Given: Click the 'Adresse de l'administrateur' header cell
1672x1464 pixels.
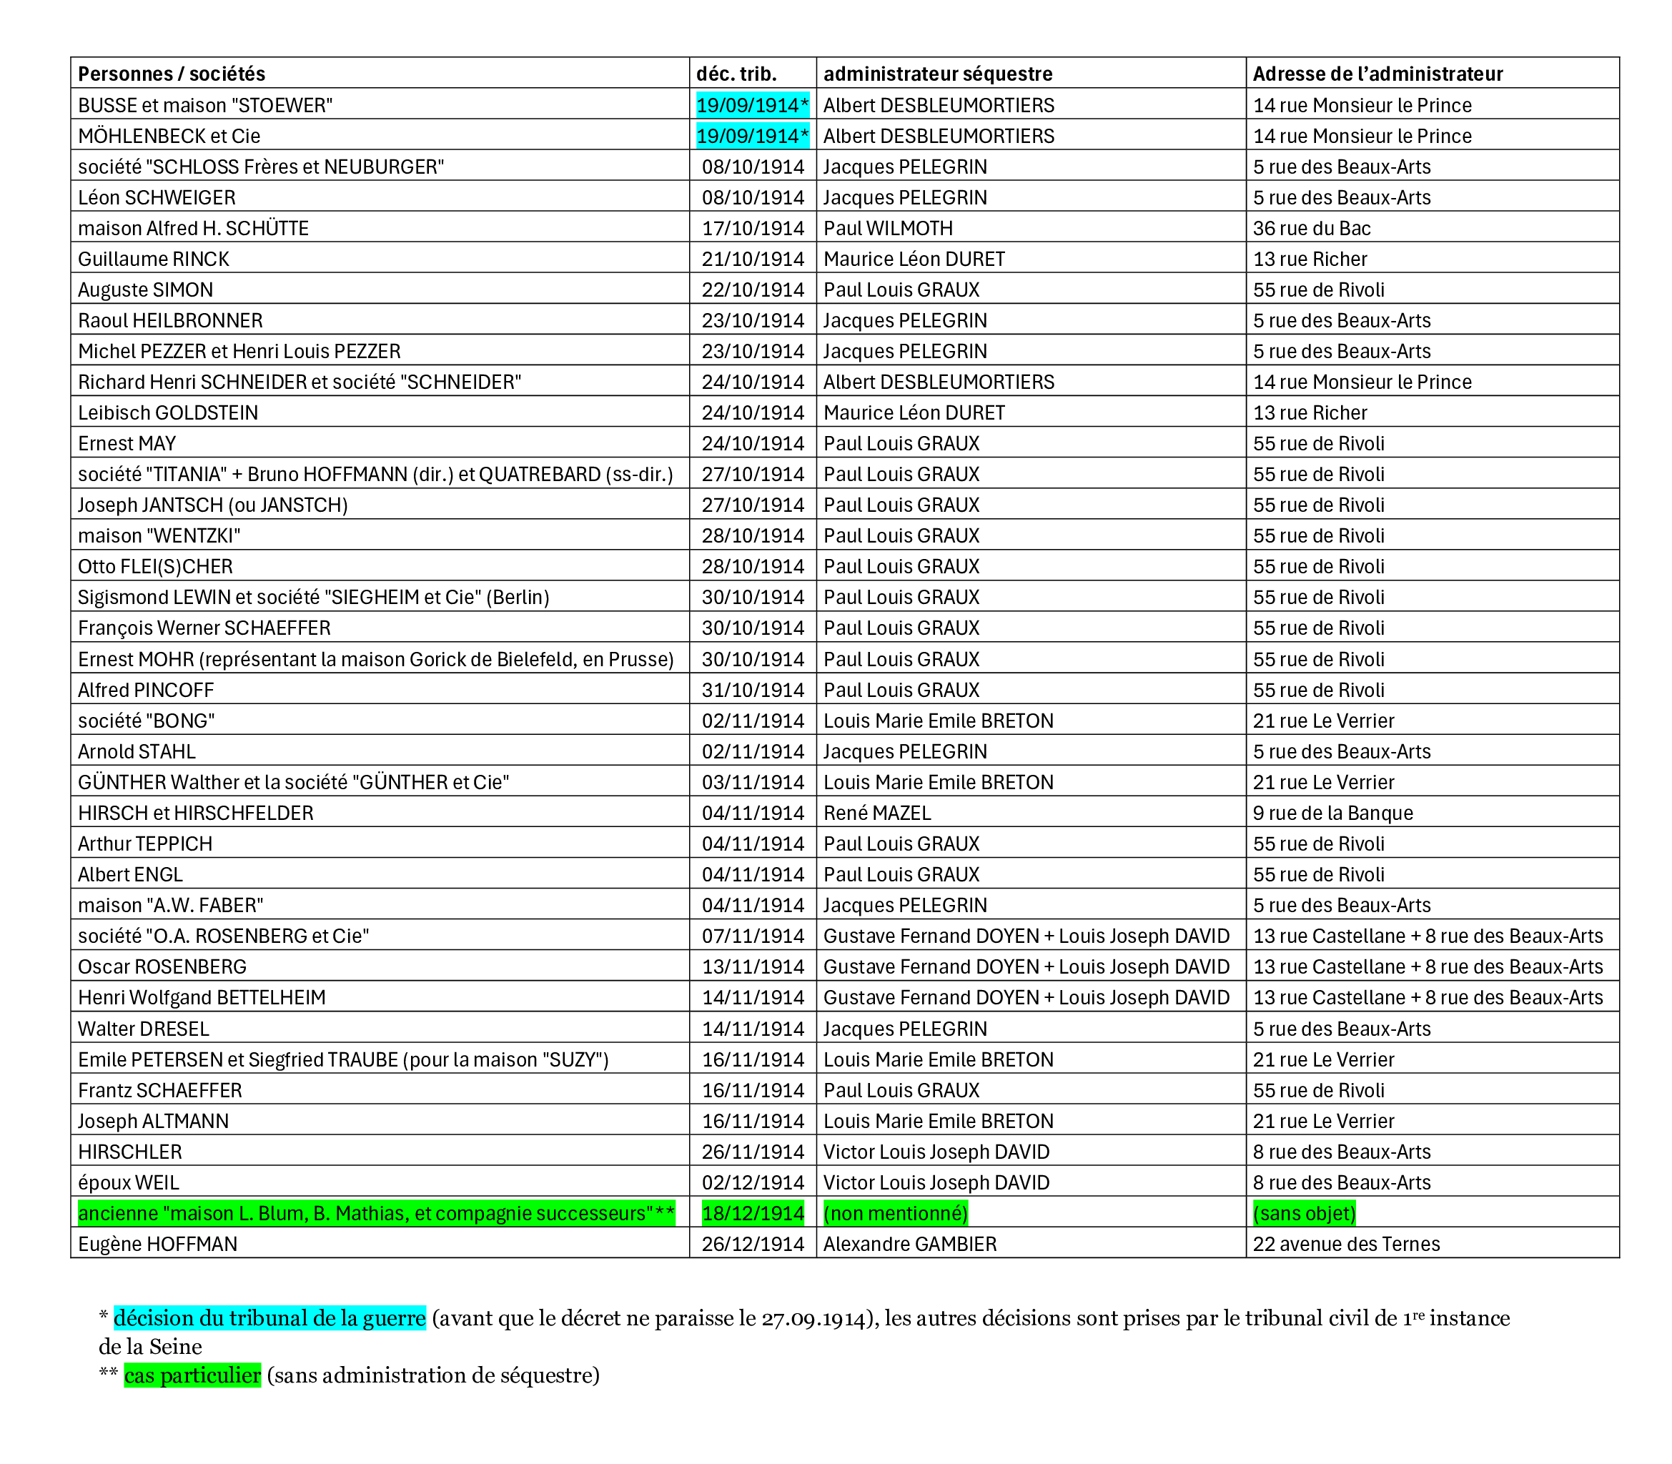Looking at the screenshot, I should tap(1377, 74).
